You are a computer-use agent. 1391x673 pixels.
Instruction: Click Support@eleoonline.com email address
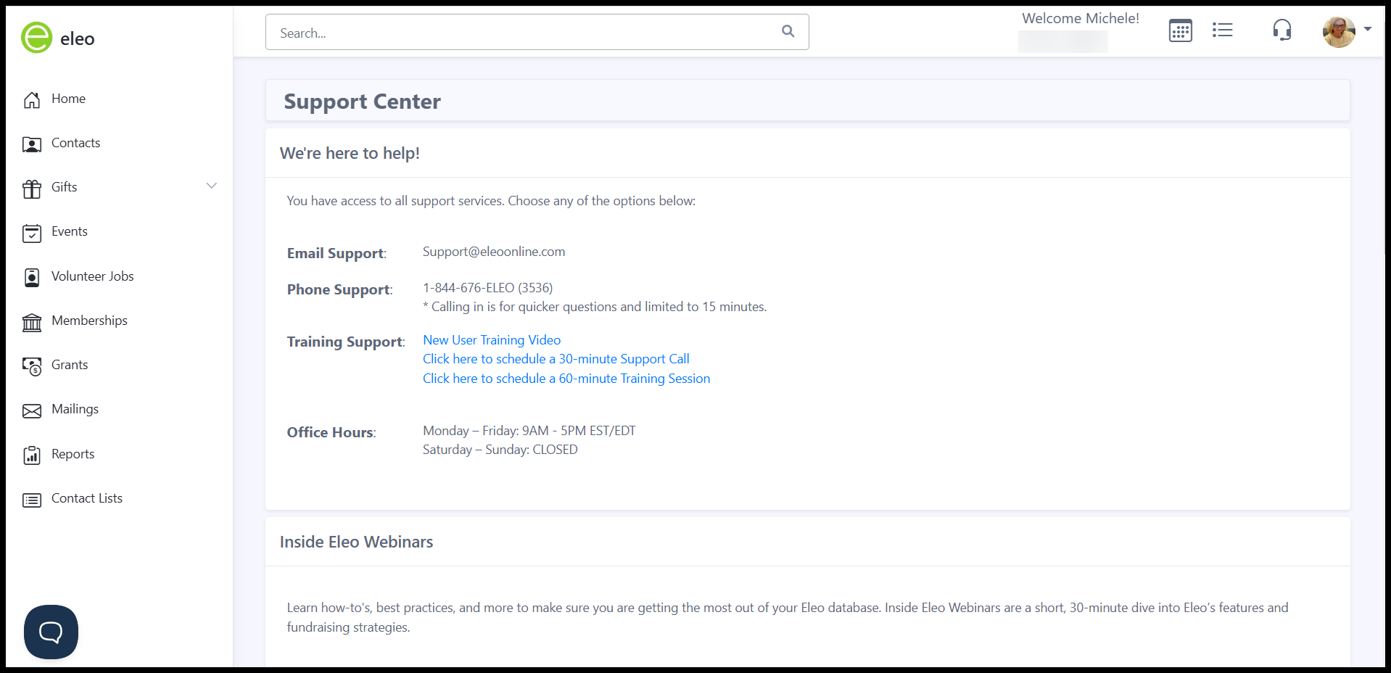click(494, 252)
